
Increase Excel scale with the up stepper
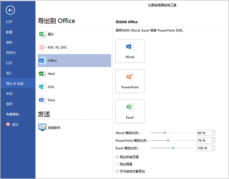[x=213, y=146]
